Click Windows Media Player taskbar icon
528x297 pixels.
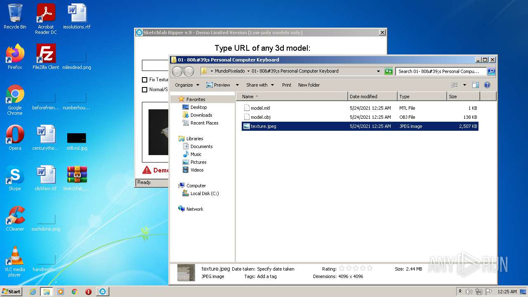pos(61,292)
